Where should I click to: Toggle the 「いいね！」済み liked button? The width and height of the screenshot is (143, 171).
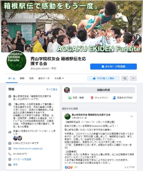click(x=103, y=78)
